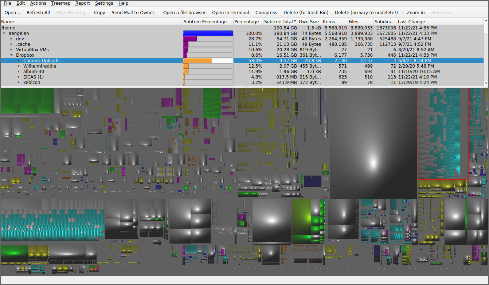This screenshot has width=489, height=285.
Task: Collapse the aengelen tree node
Action: 4,33
